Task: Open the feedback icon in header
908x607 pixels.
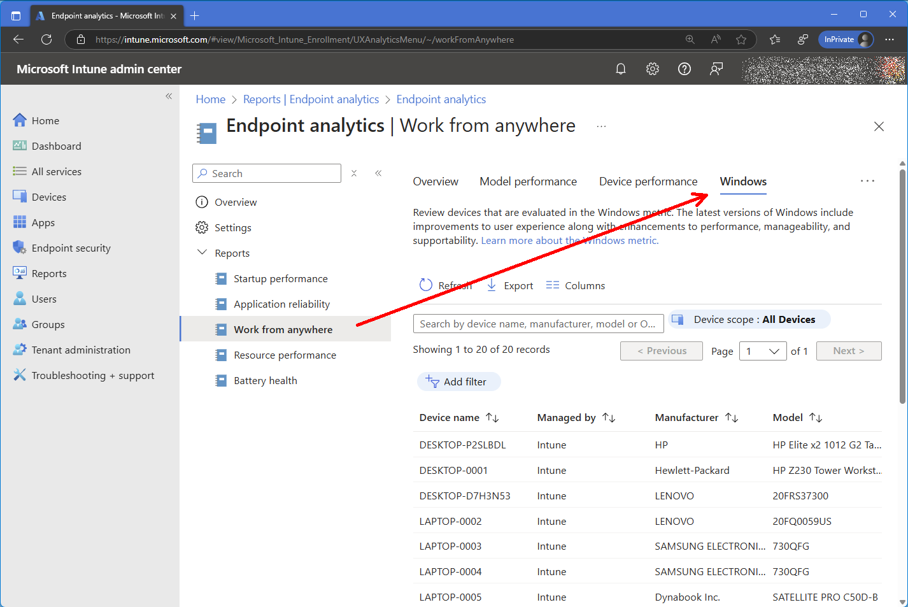Action: (716, 69)
